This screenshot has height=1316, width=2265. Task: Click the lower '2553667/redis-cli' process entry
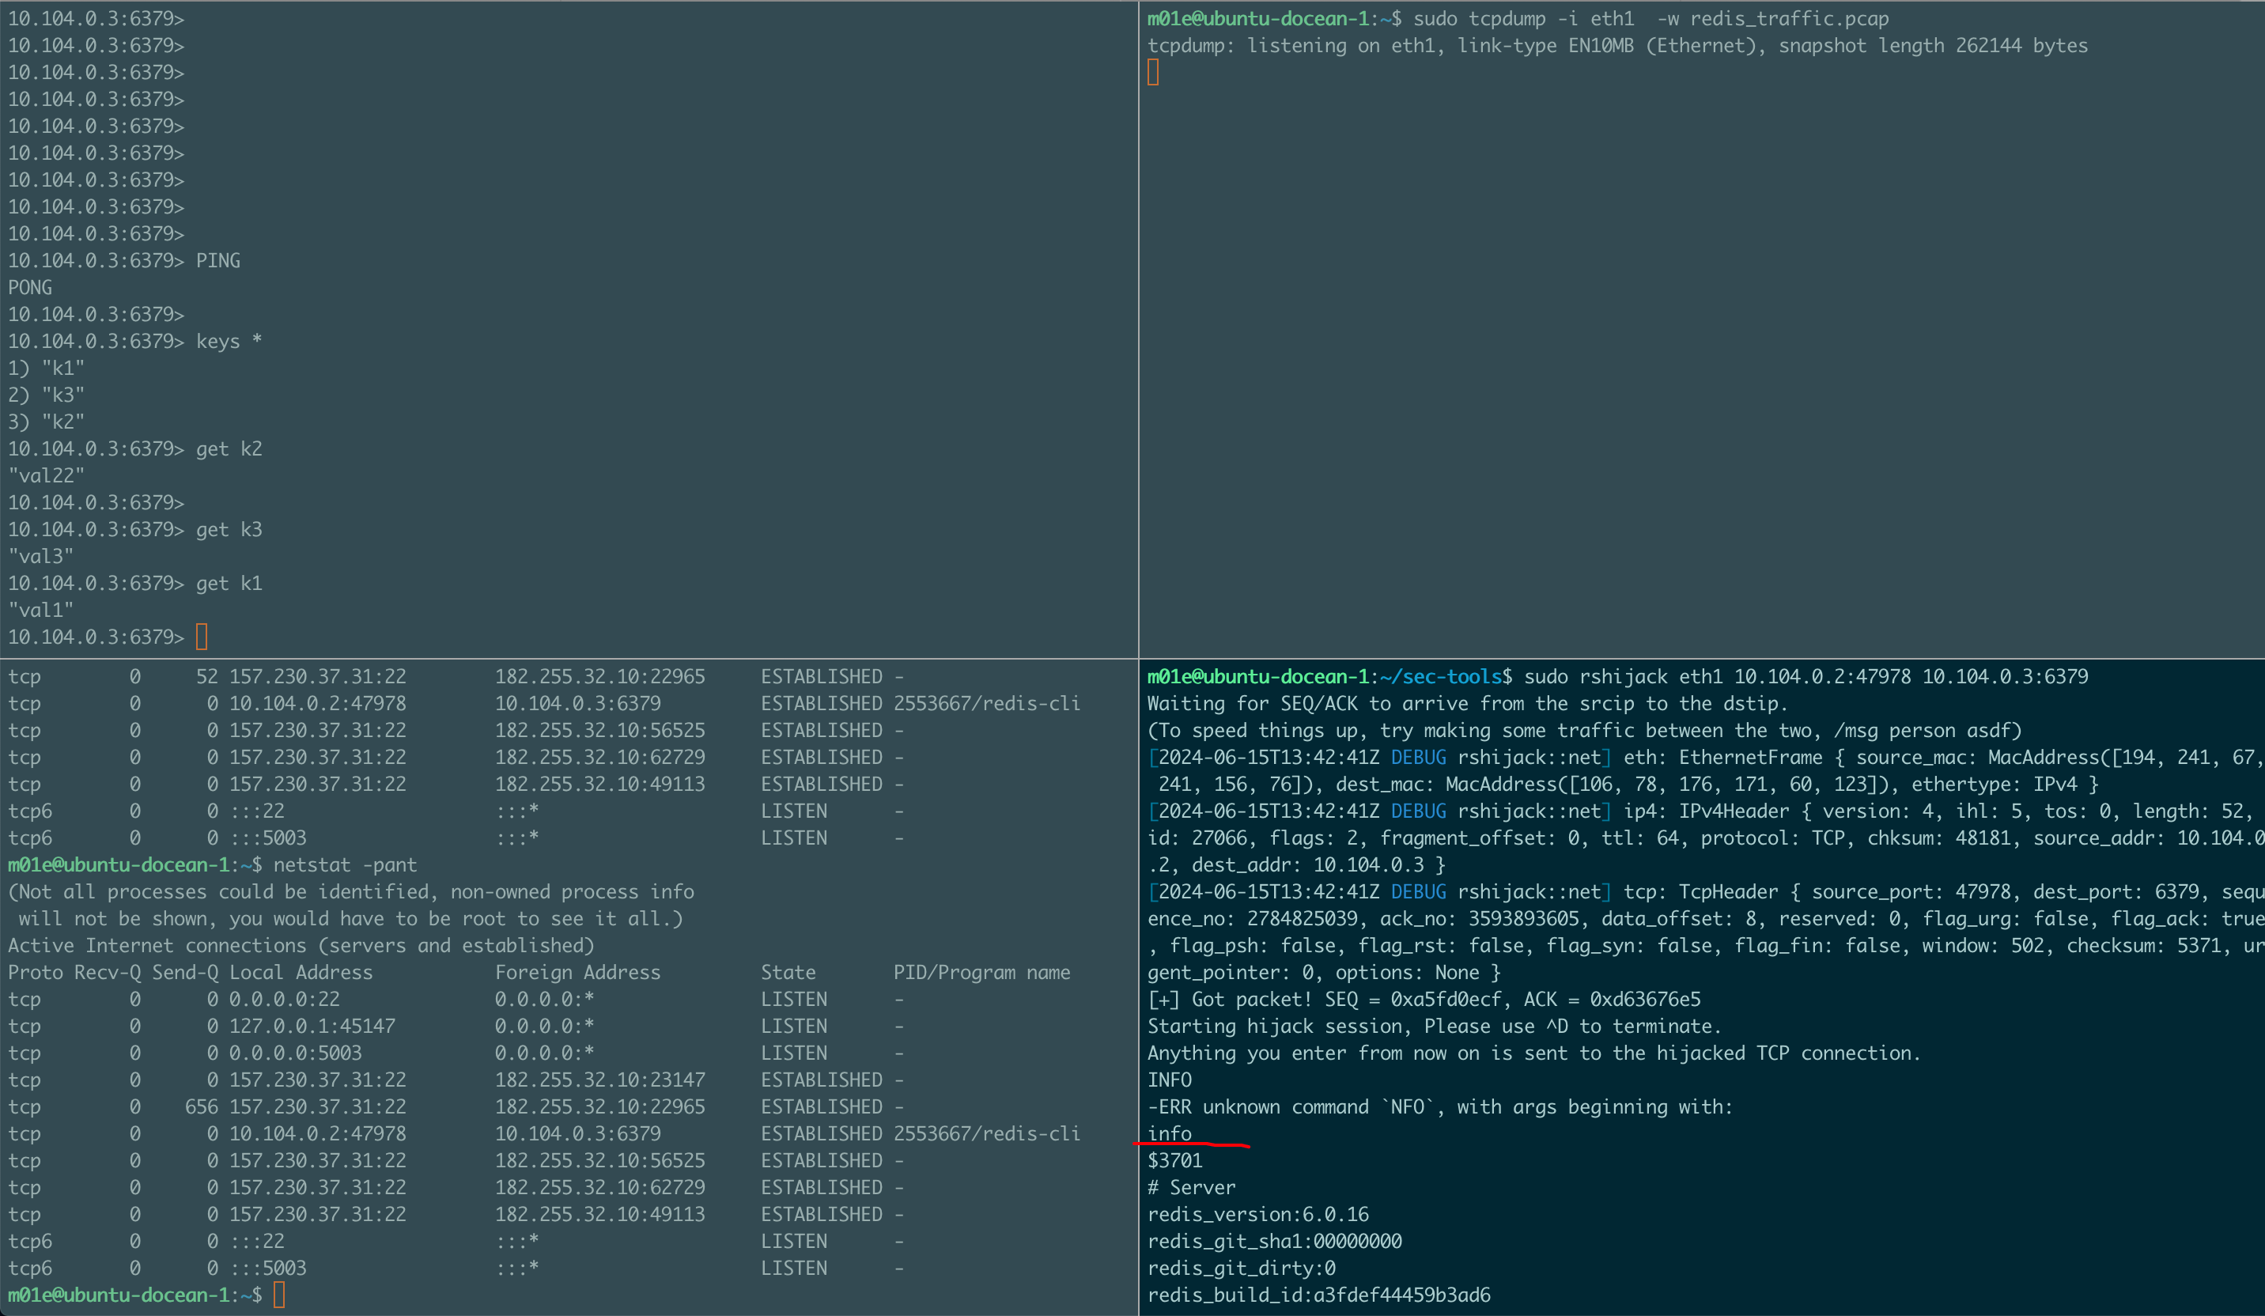(x=987, y=1133)
